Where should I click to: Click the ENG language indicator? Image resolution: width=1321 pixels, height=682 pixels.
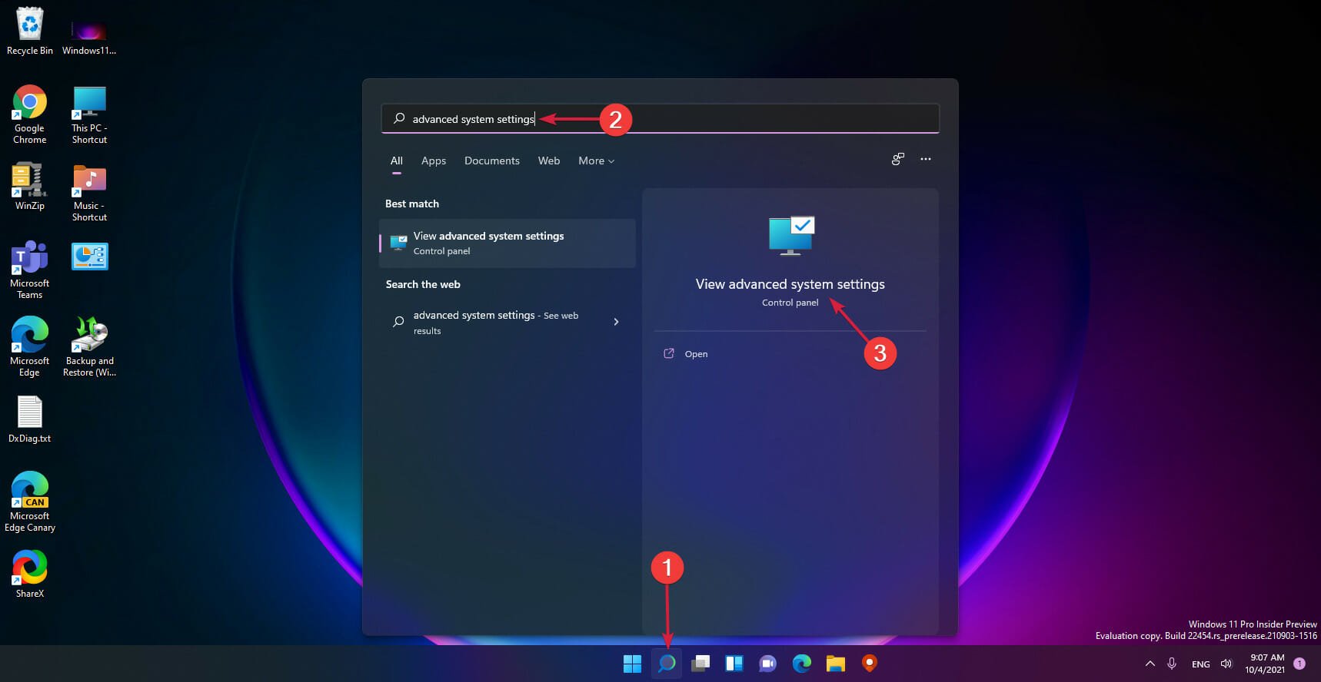tap(1200, 664)
